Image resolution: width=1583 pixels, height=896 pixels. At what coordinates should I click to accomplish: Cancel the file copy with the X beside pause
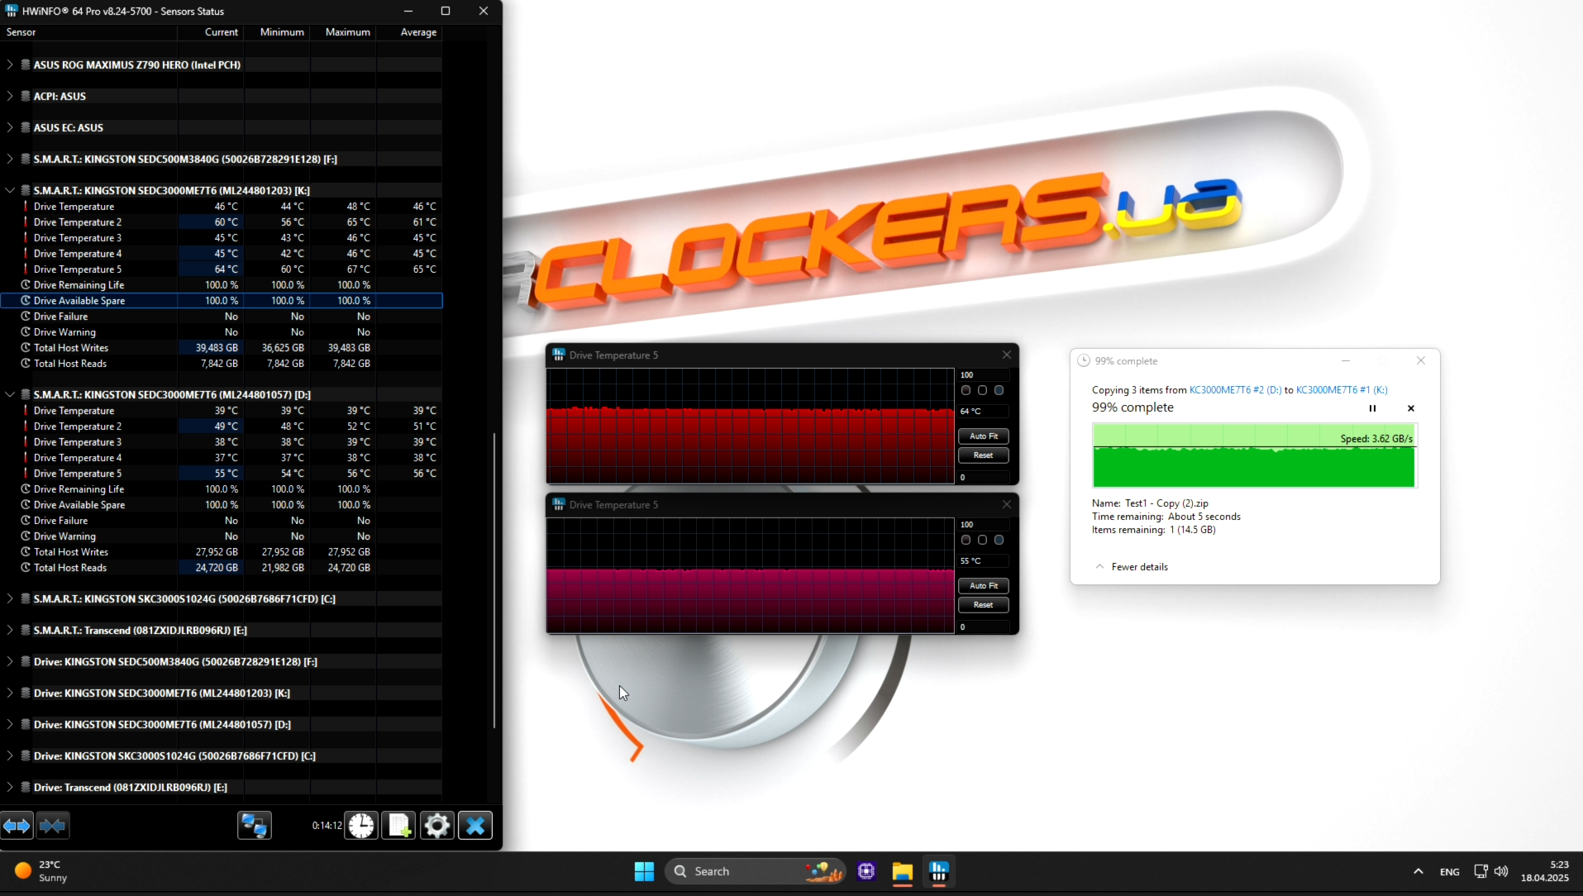(x=1411, y=408)
